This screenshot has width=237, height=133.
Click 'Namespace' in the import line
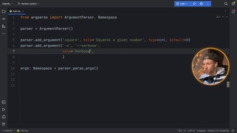pyautogui.click(x=107, y=17)
